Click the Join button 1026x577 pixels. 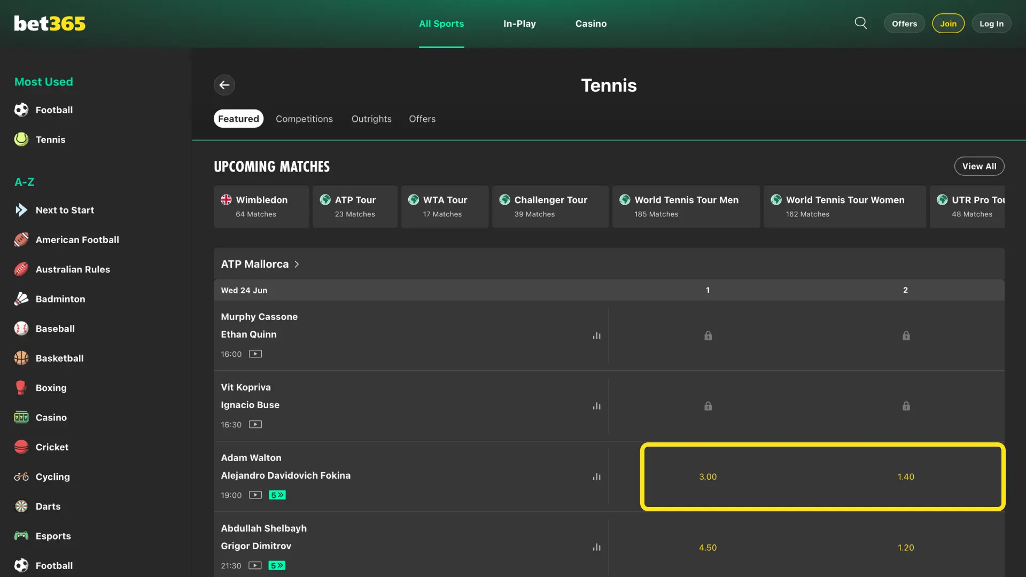(x=949, y=24)
